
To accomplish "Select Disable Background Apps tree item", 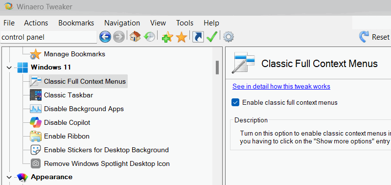I will pos(84,109).
